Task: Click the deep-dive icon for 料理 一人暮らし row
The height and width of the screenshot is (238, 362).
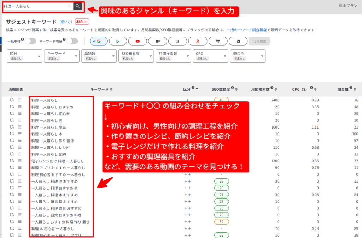Action: pyautogui.click(x=12, y=100)
